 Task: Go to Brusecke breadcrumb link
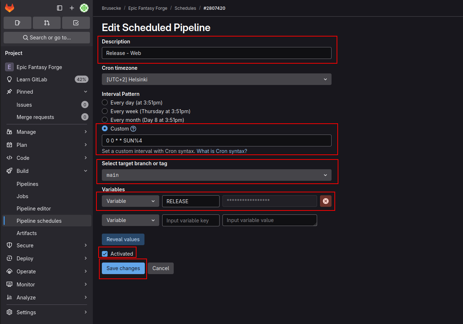point(111,8)
